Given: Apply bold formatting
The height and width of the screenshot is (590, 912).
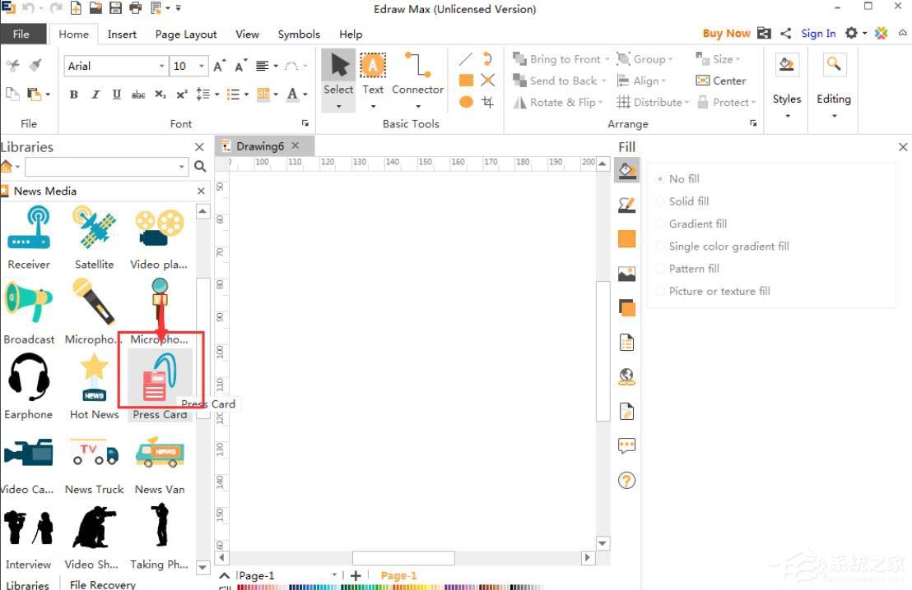Looking at the screenshot, I should tap(74, 94).
